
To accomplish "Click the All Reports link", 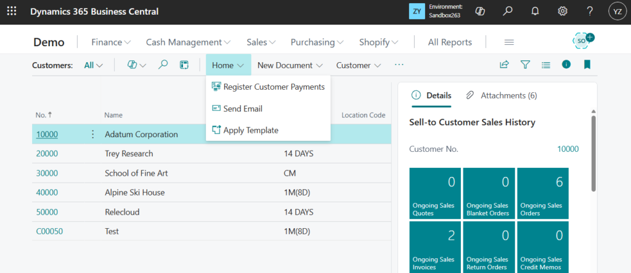I will pyautogui.click(x=450, y=42).
